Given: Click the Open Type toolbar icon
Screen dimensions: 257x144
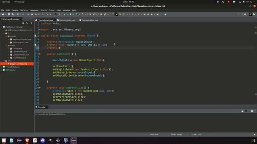Looking at the screenshot, I should tap(101, 14).
